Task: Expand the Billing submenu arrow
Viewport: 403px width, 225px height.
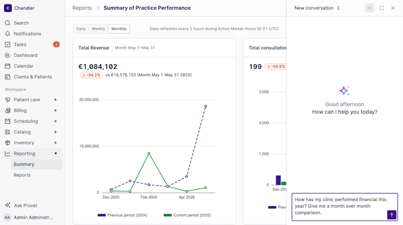Action: [x=55, y=110]
